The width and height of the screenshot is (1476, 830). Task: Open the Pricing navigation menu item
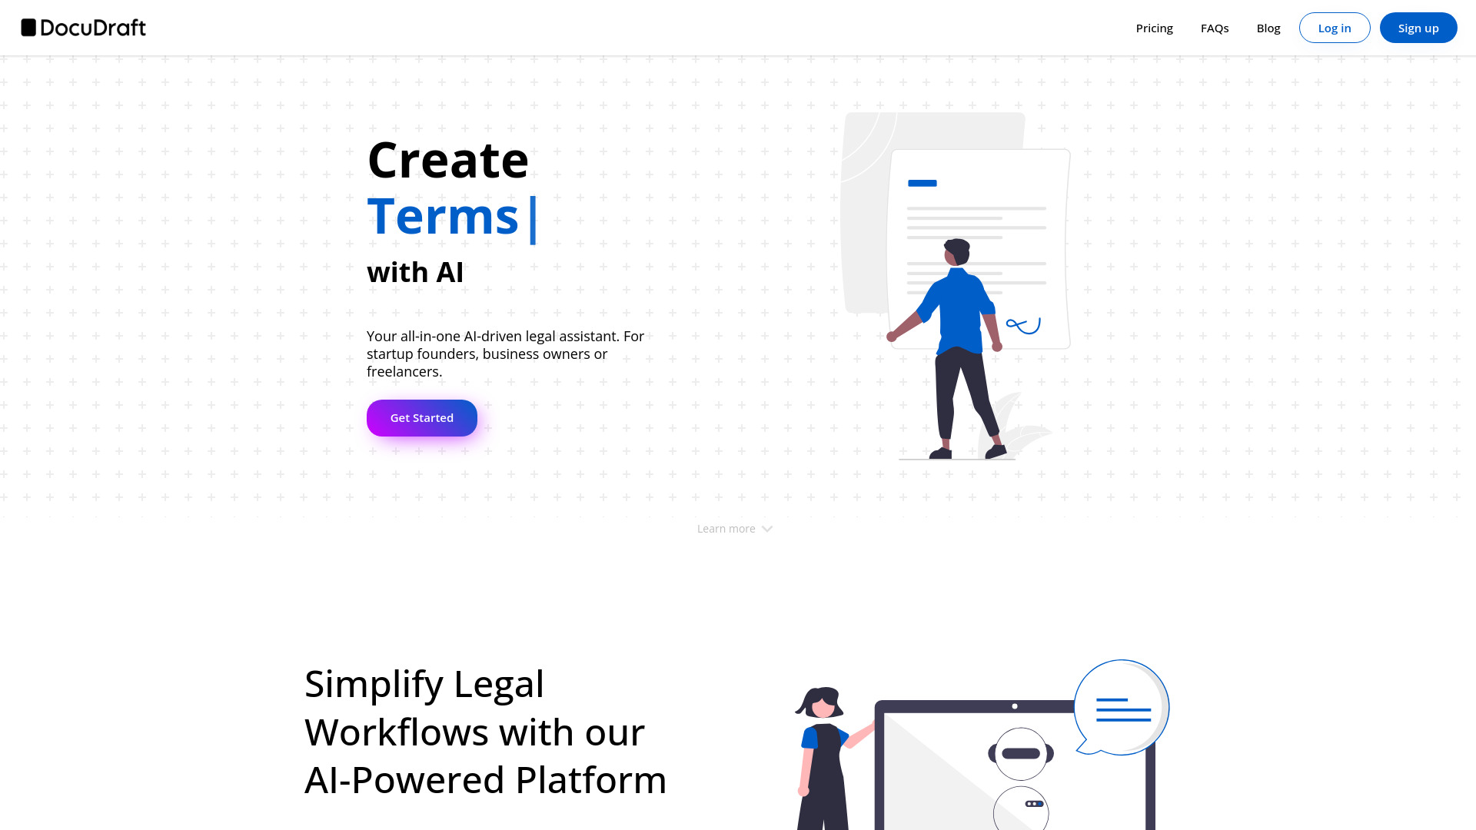pyautogui.click(x=1154, y=28)
